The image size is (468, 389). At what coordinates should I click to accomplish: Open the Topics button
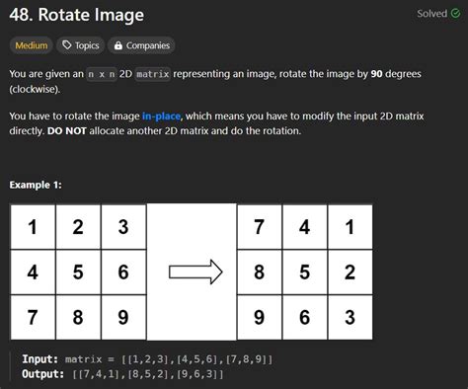tap(81, 45)
